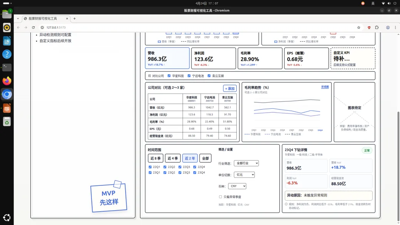Toggle the 22Q3 quarter checkbox

click(x=180, y=167)
